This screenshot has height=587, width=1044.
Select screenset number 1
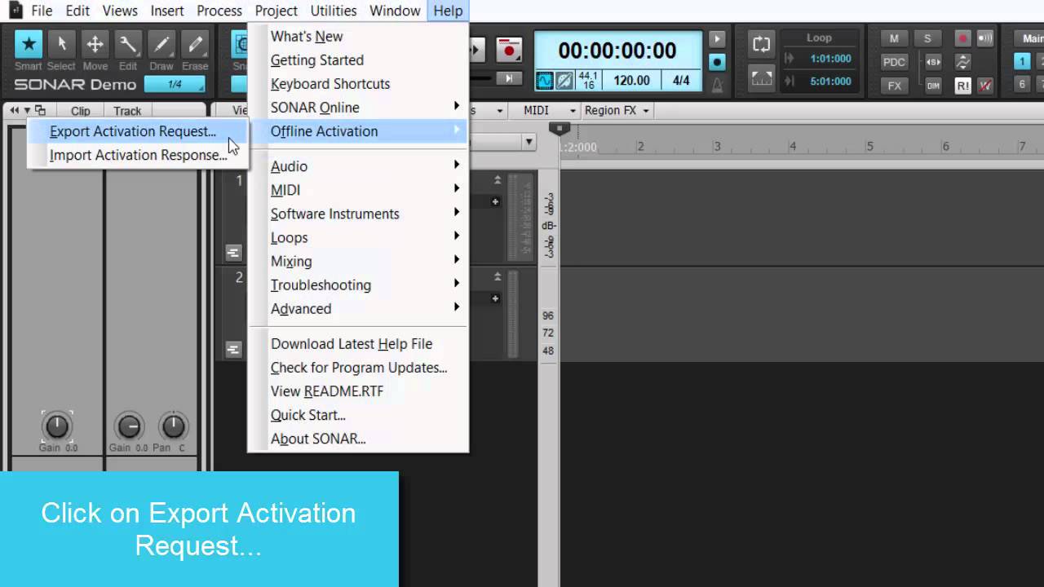tap(1022, 61)
